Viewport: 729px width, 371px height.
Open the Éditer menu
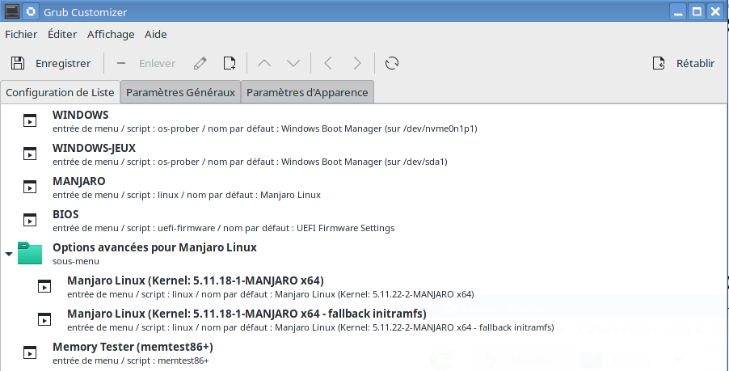[x=62, y=35]
